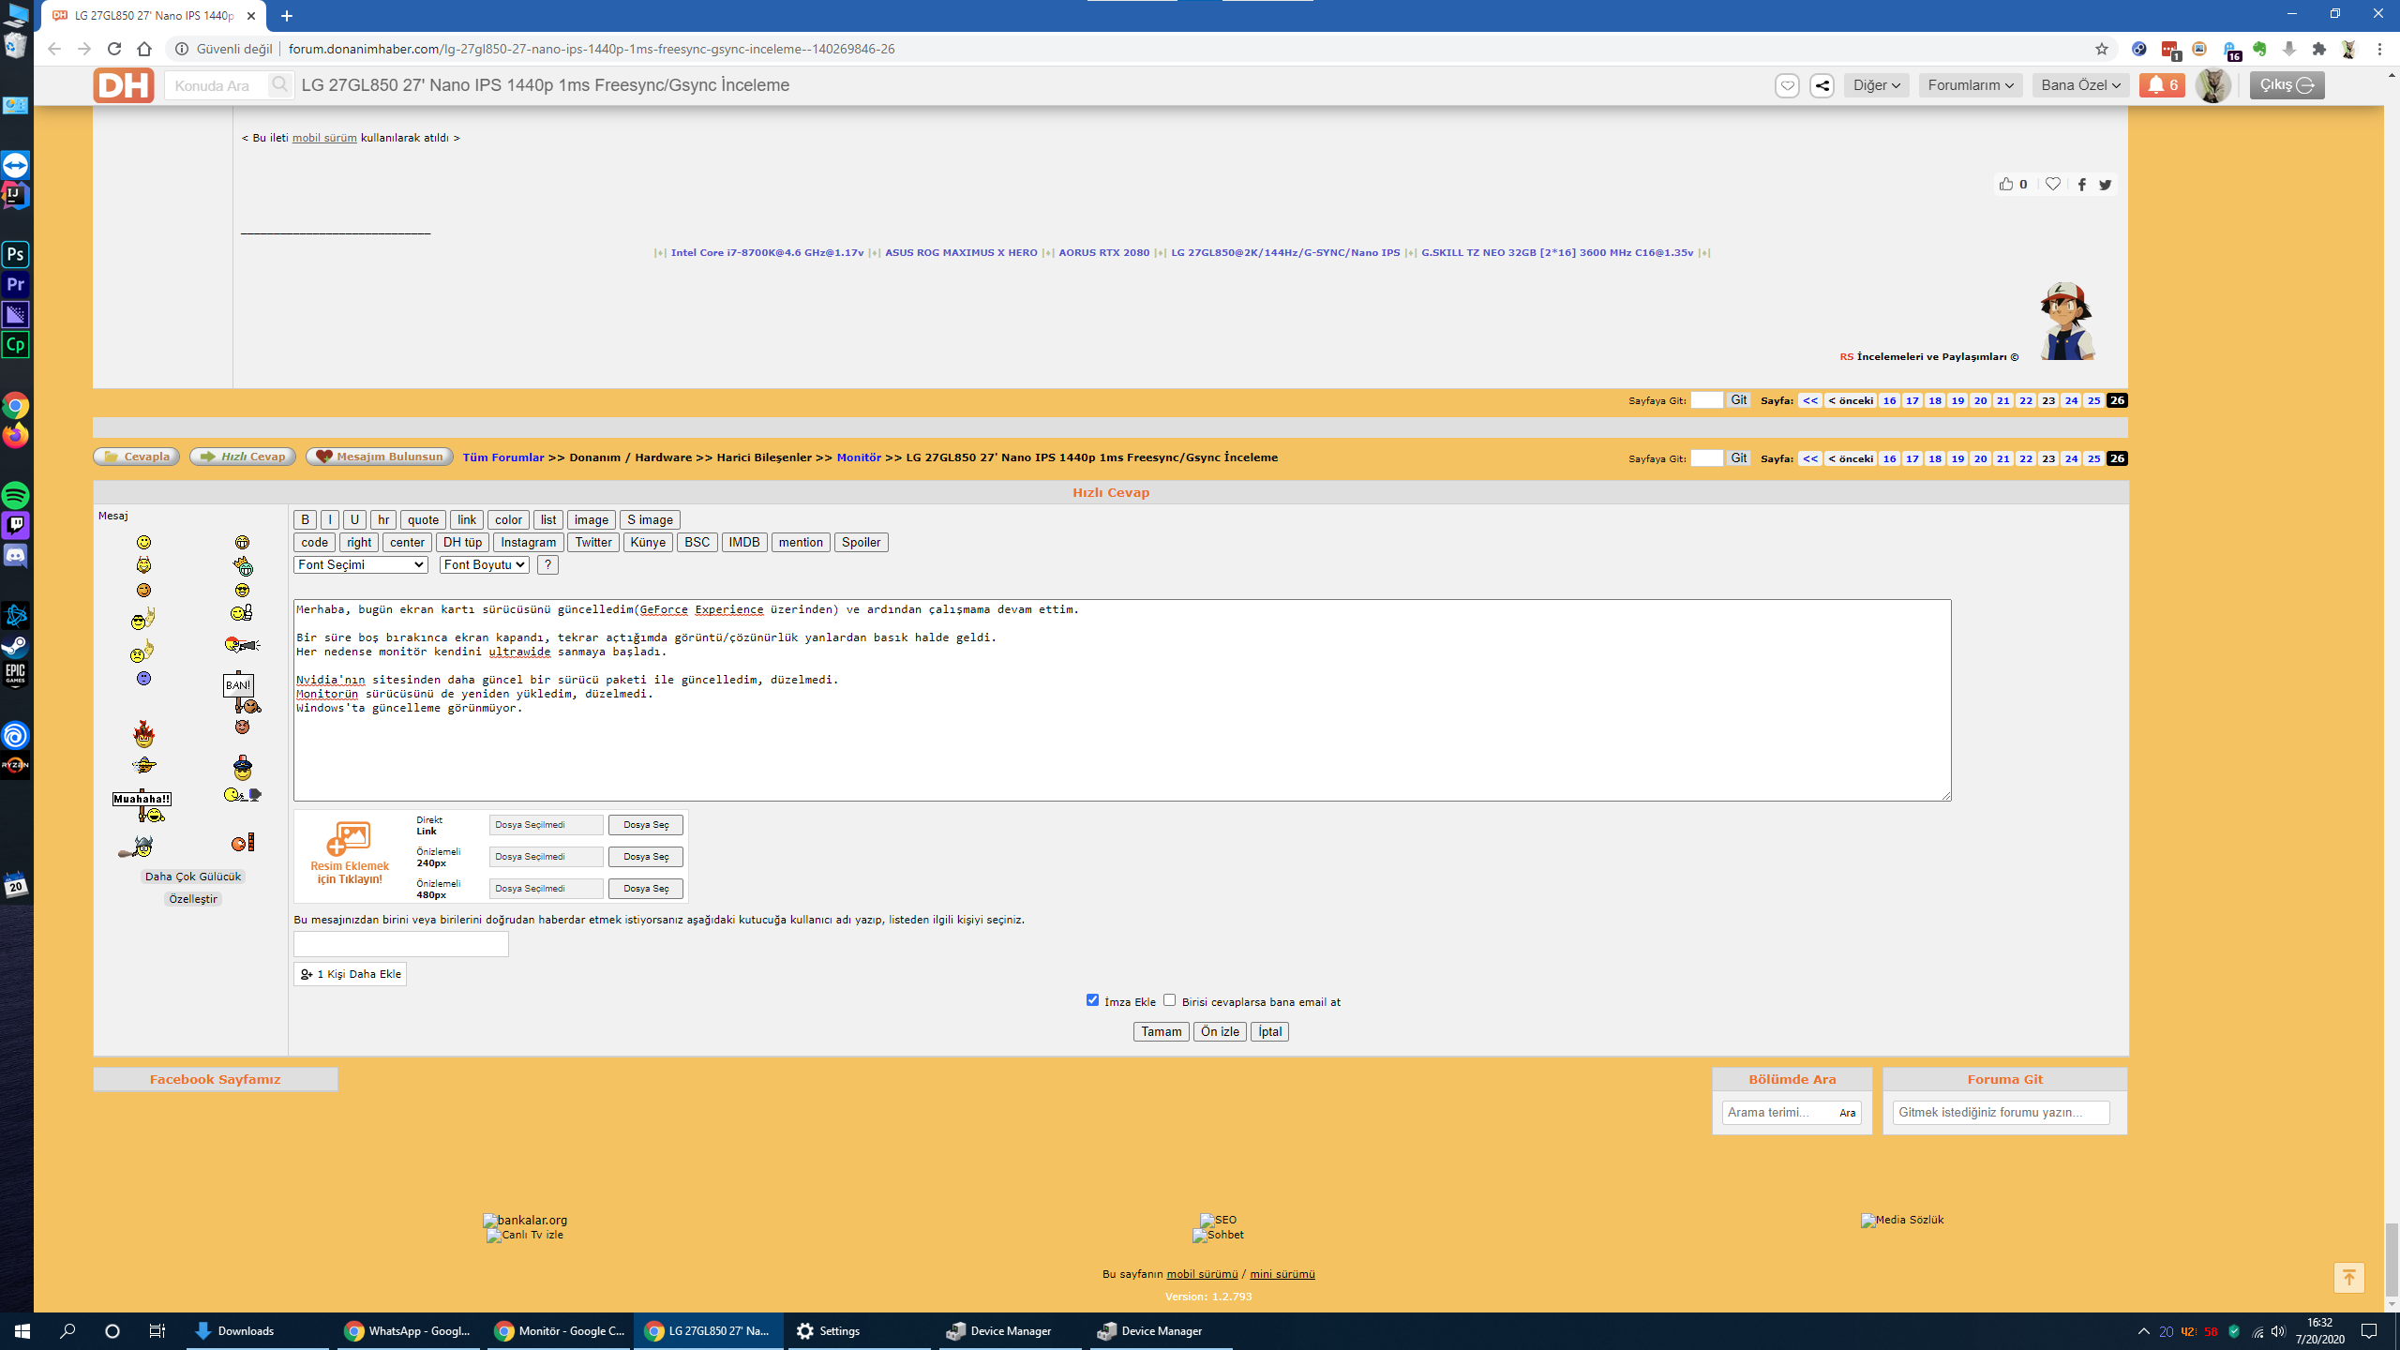Switch to WhatsApp Chrome taskbar window
The image size is (2400, 1350).
click(x=407, y=1330)
